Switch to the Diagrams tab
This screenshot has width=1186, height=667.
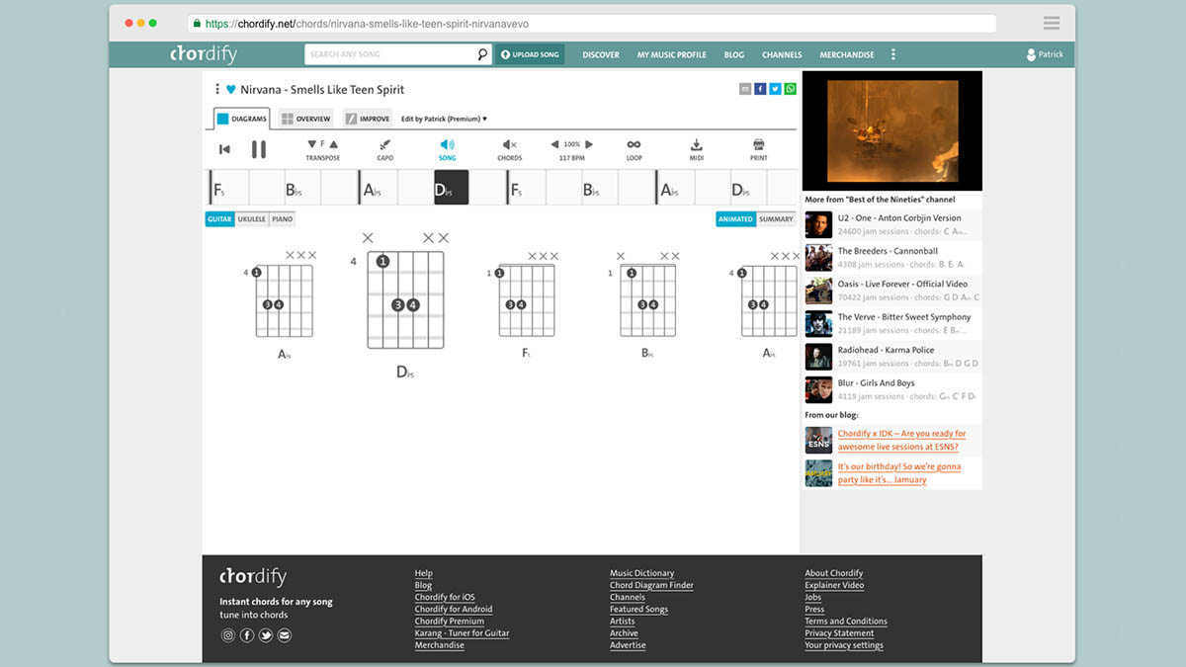242,119
